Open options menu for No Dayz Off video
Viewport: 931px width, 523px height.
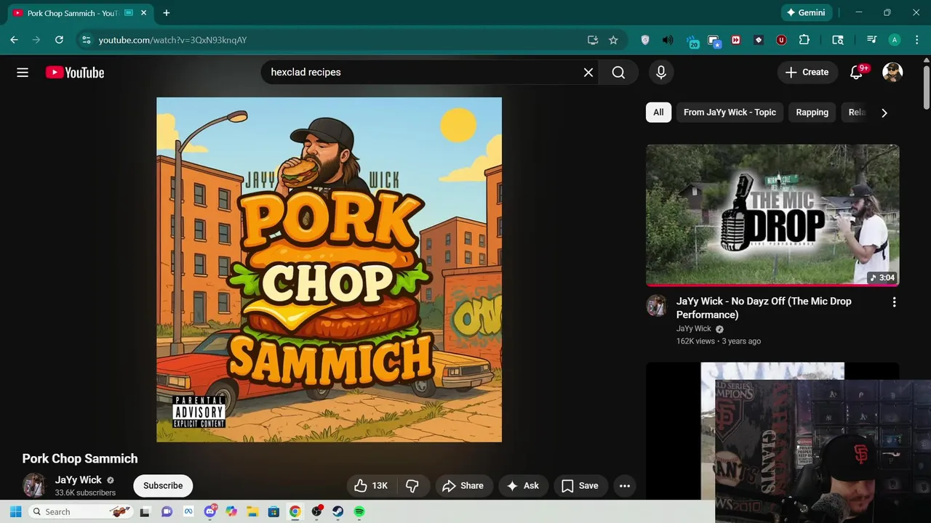[x=894, y=302]
